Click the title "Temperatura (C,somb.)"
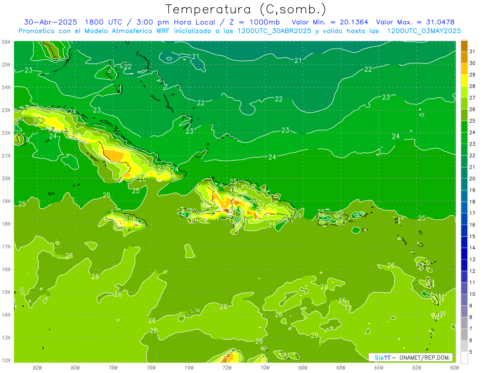 coord(246,9)
